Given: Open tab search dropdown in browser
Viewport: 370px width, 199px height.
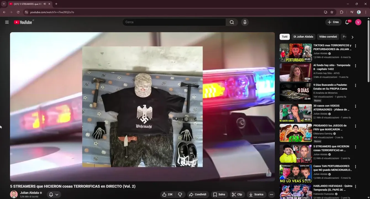Looking at the screenshot, I should [4, 4].
